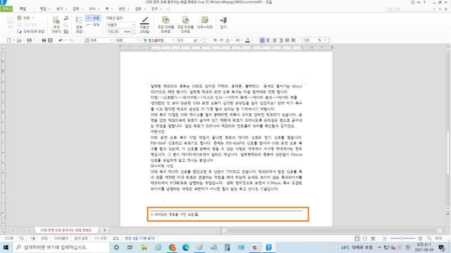Select justify alignment button
Screen dimensions: 451x253
262,40
